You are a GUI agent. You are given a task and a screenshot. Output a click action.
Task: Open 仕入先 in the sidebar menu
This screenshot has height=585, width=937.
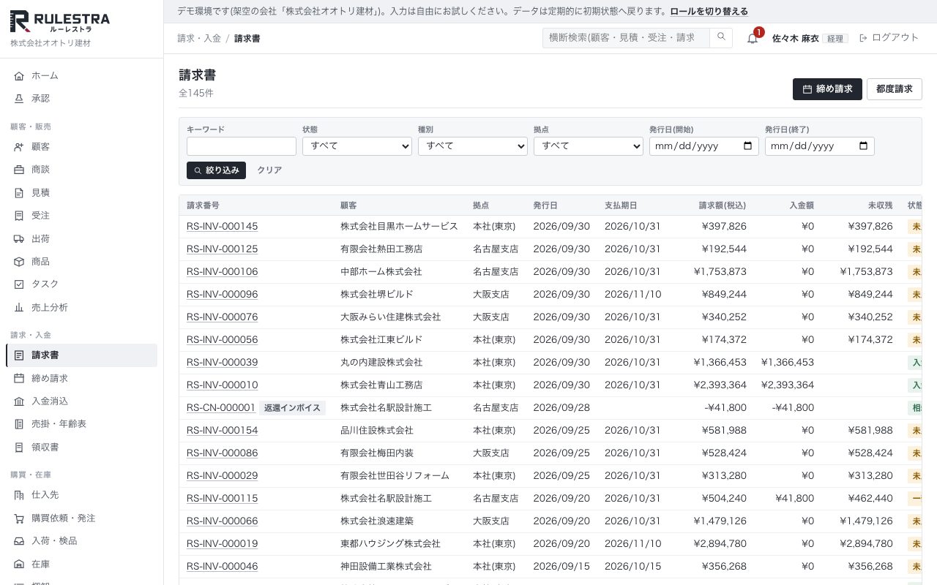[81, 495]
